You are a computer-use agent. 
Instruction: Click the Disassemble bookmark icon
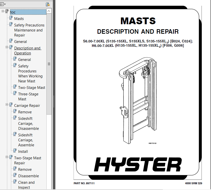click(15, 175)
